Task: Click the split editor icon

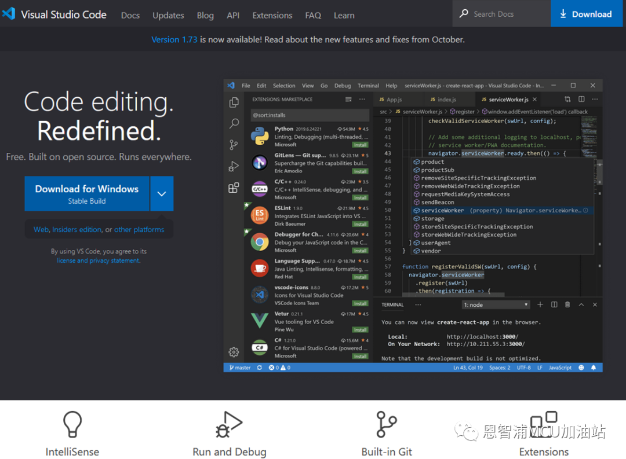Action: coord(581,99)
